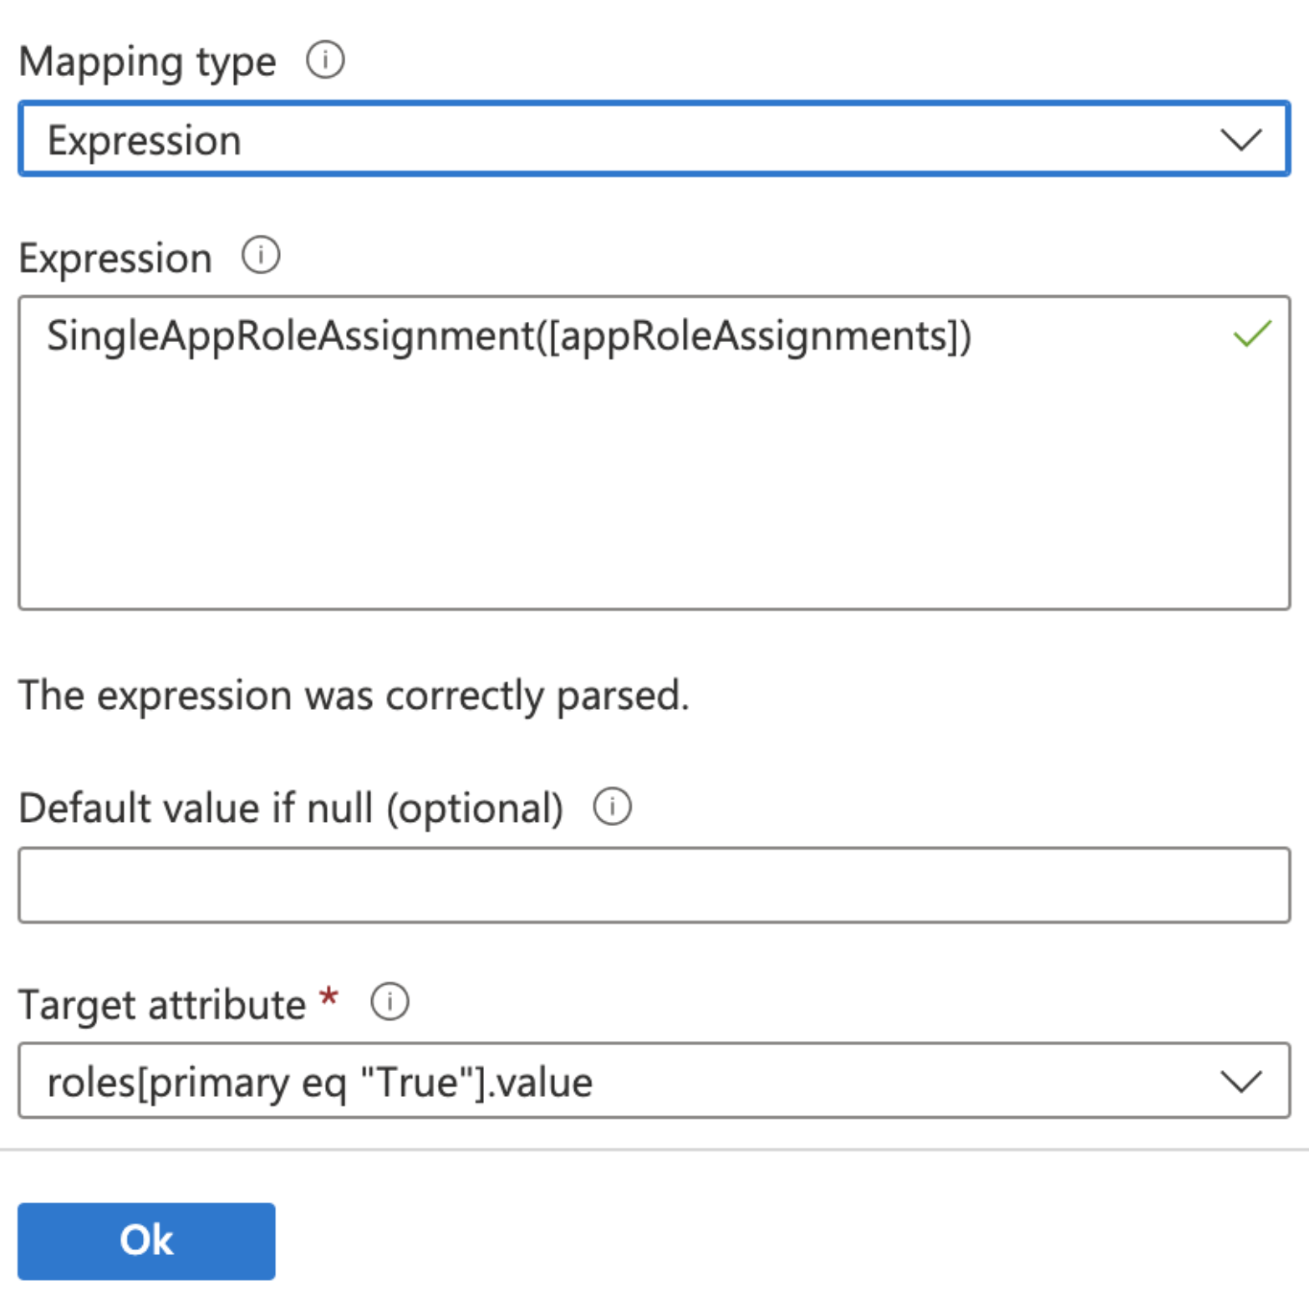Click the info icon beside Expression label
The width and height of the screenshot is (1309, 1306).
261,255
